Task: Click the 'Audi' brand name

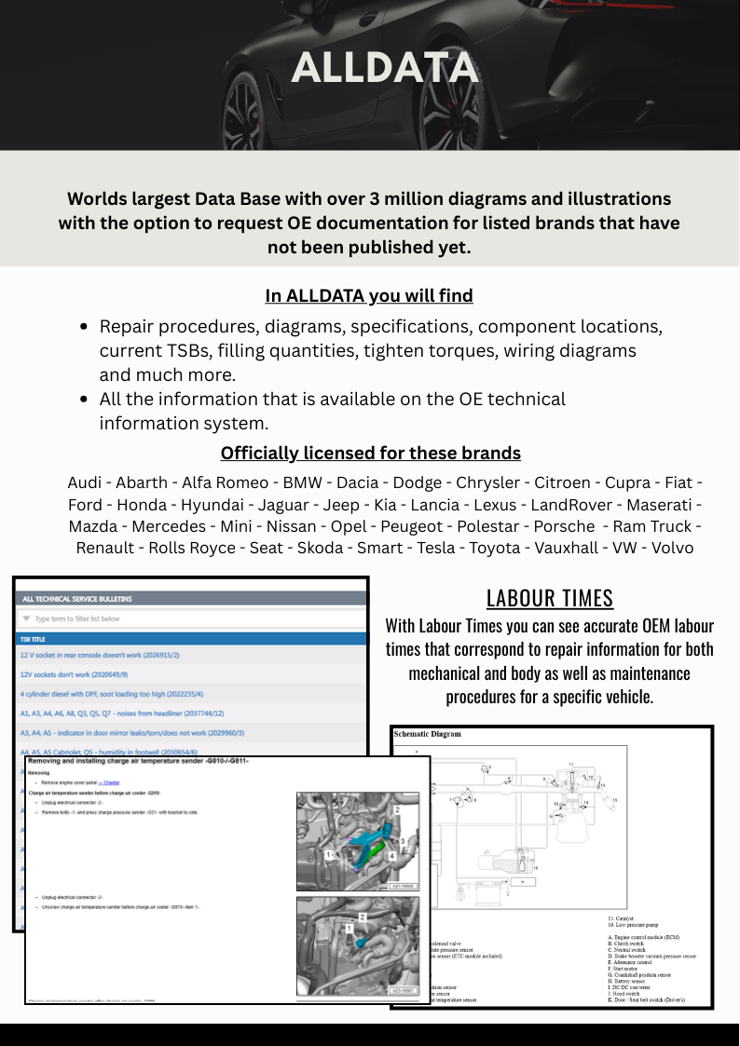Action: coord(85,482)
